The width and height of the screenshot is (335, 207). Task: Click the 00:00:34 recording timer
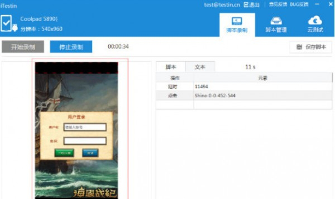pos(118,46)
